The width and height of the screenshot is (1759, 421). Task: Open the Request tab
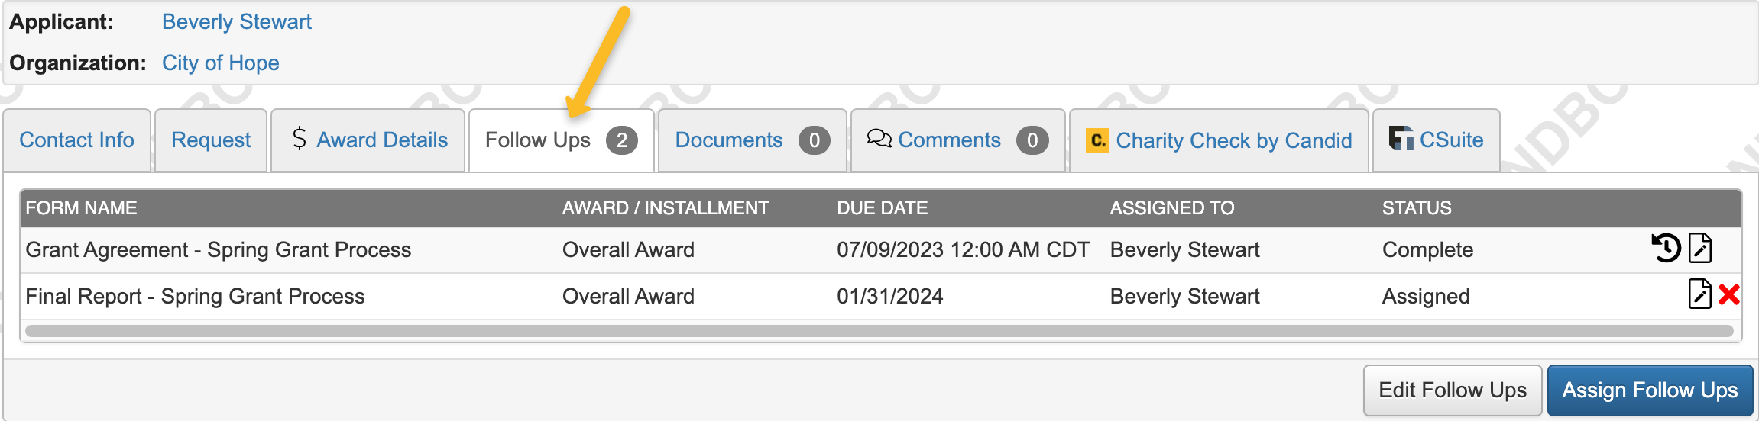(x=211, y=140)
